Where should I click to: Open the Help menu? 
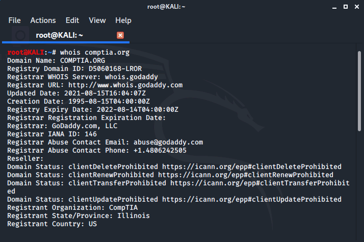click(x=123, y=20)
